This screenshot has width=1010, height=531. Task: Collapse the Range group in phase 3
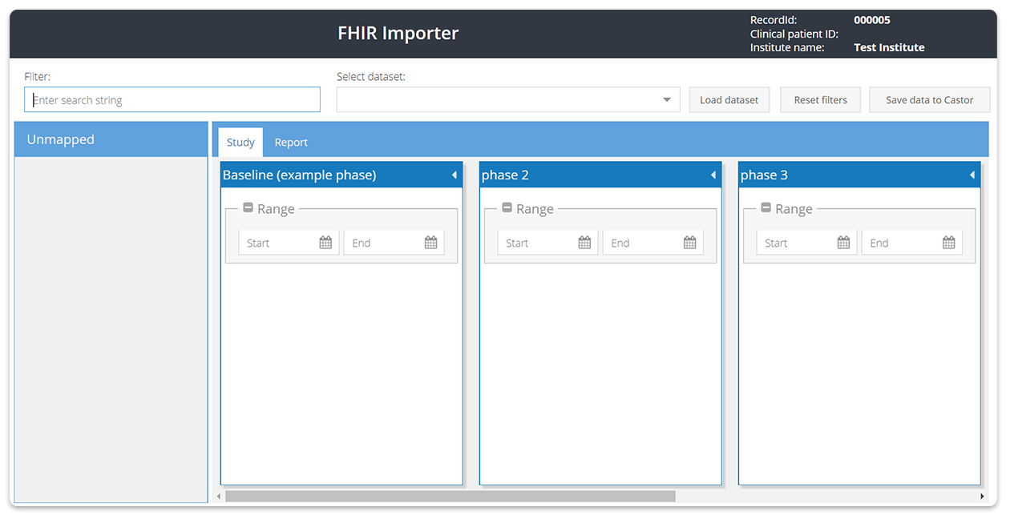pyautogui.click(x=766, y=207)
